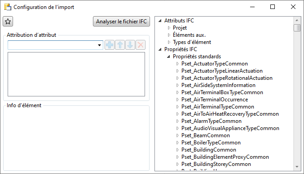Expand the Projet tree node
The width and height of the screenshot is (304, 174).
coord(169,28)
